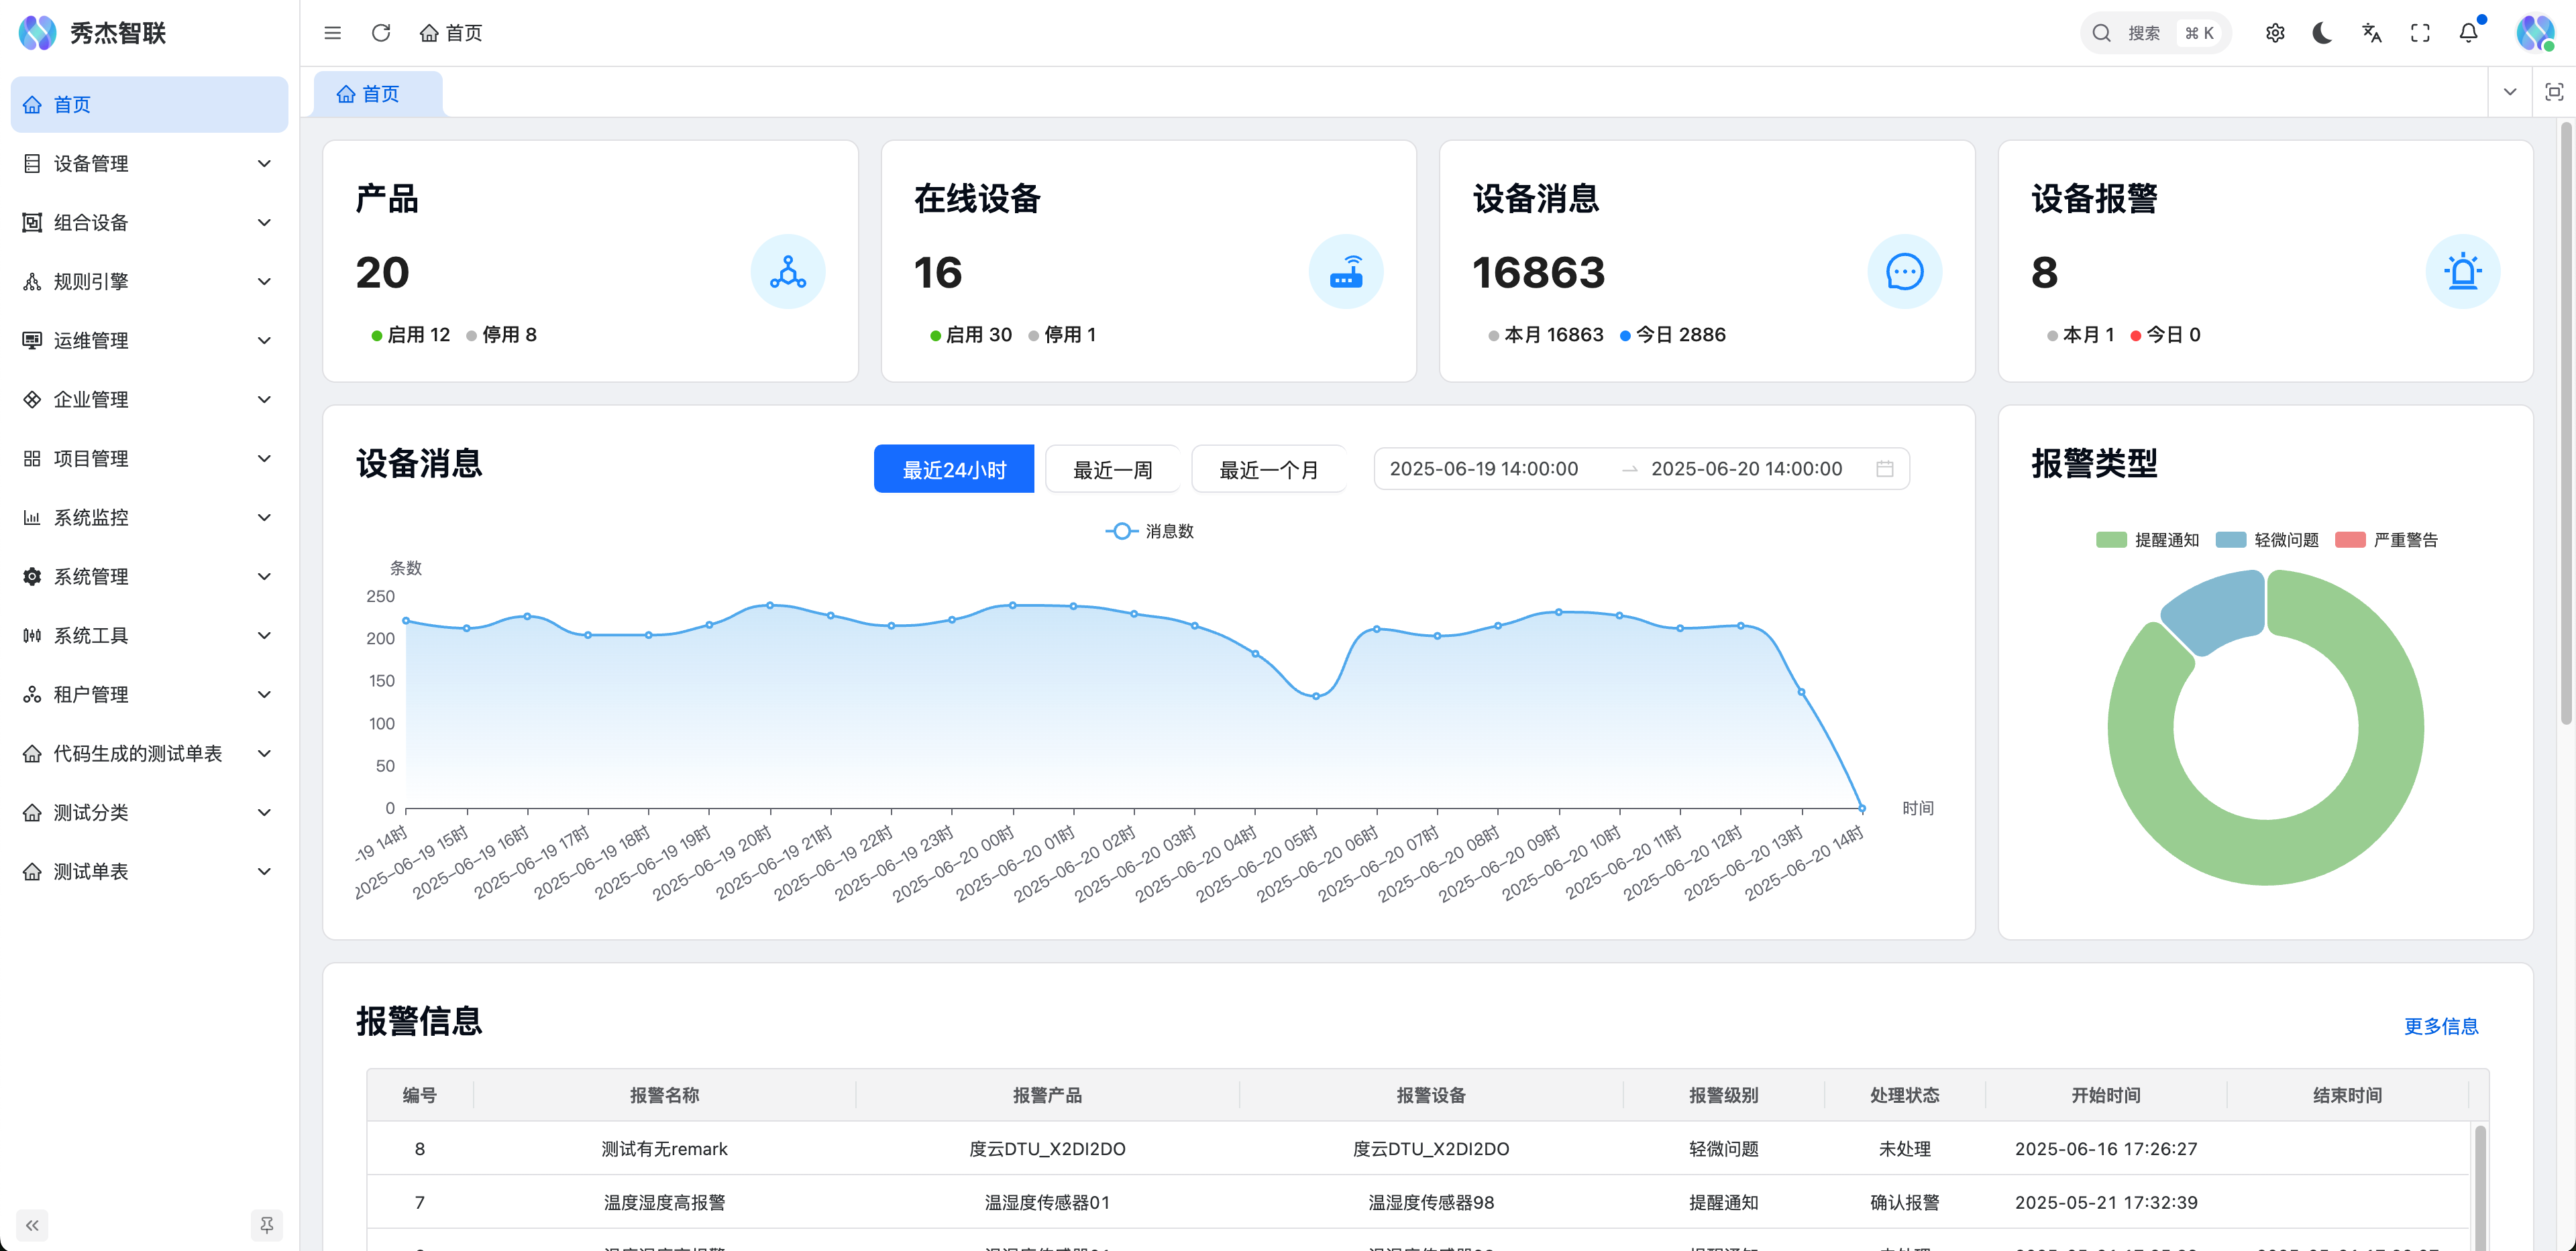The width and height of the screenshot is (2576, 1251).
Task: Click the refresh page icon
Action: coord(381,33)
